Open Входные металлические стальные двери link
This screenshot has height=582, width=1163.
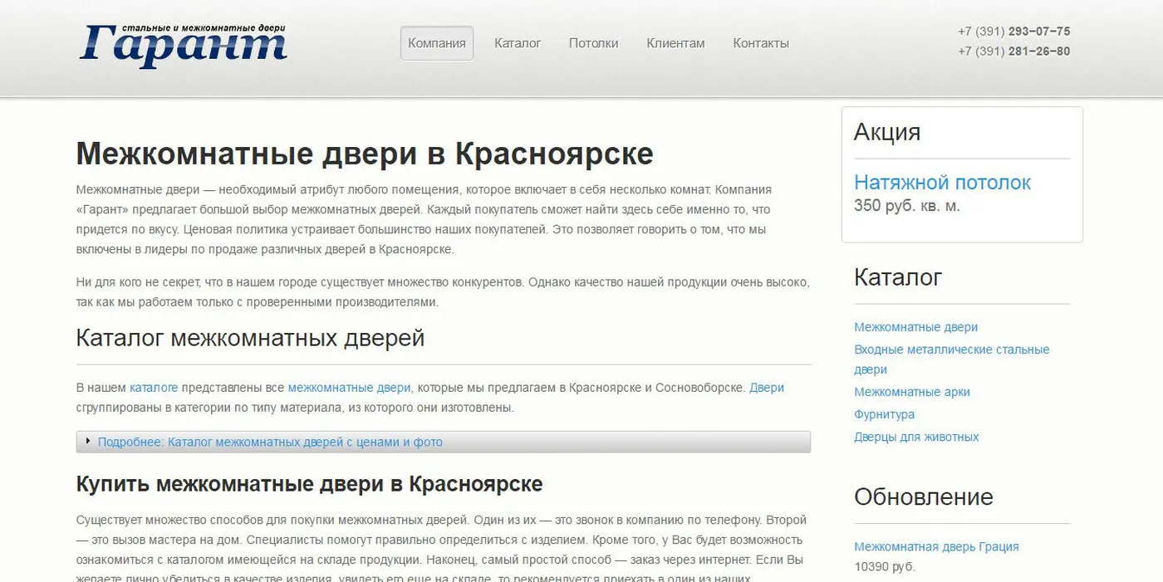(951, 350)
